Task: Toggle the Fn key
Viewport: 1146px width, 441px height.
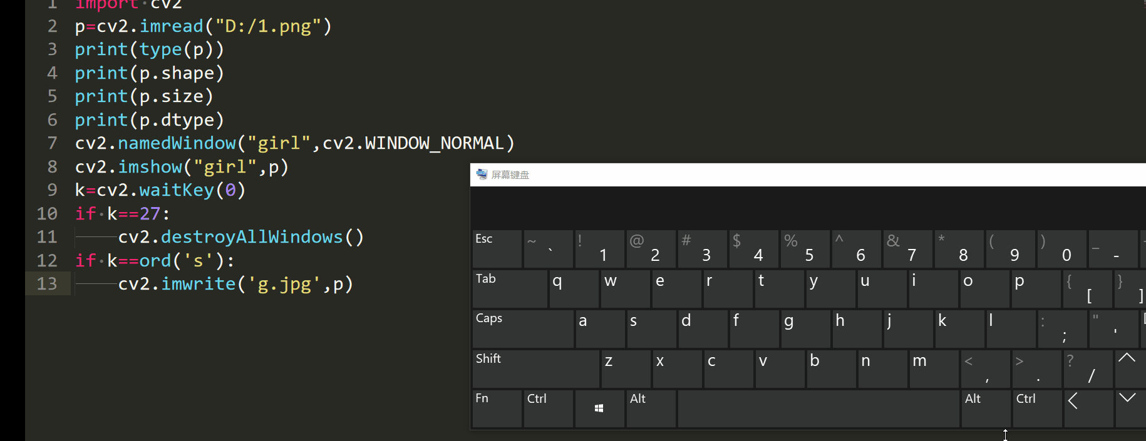Action: click(497, 408)
